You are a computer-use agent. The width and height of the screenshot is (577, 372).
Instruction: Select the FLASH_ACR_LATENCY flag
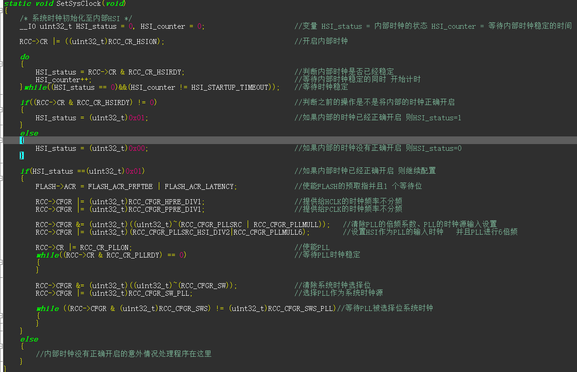tap(200, 187)
